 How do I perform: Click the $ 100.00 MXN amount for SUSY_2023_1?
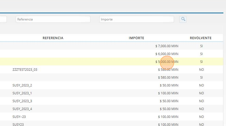pos(168,93)
